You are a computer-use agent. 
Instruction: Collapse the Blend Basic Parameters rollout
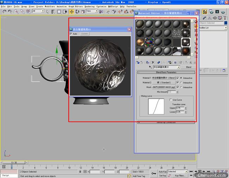[166, 72]
